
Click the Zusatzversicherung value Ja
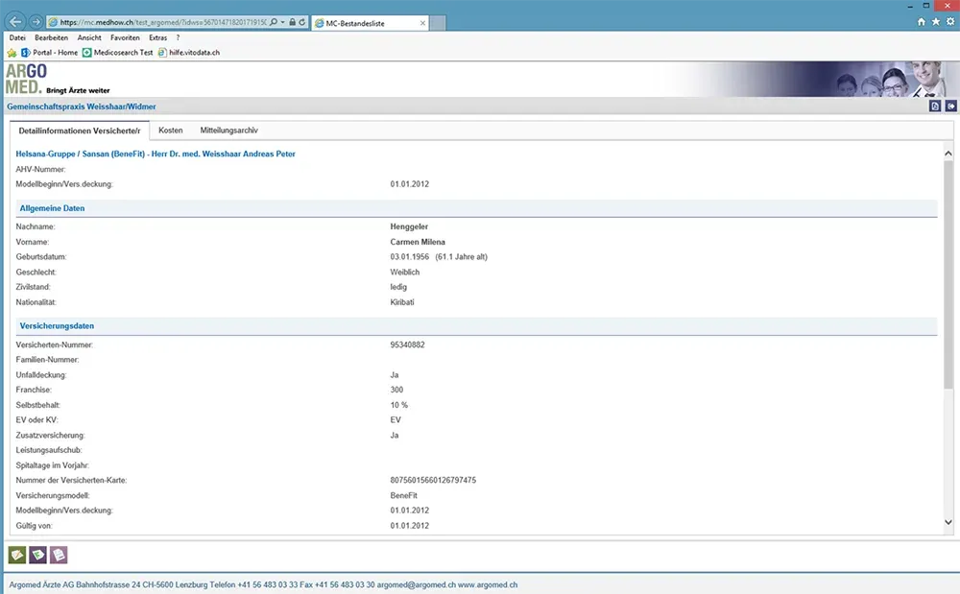[395, 436]
